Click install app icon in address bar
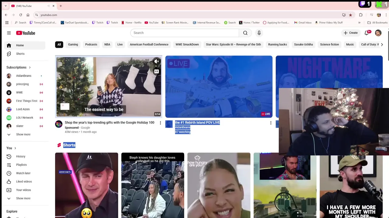This screenshot has width=389, height=218. coord(344,15)
